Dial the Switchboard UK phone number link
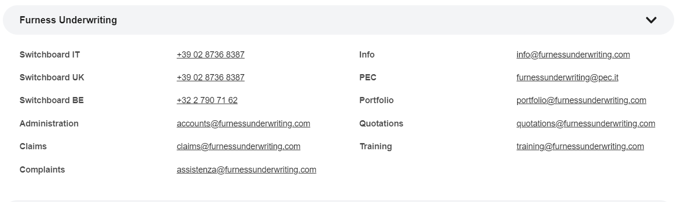 [210, 77]
